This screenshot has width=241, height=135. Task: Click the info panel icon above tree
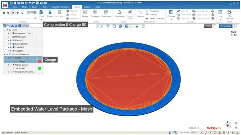point(20,26)
